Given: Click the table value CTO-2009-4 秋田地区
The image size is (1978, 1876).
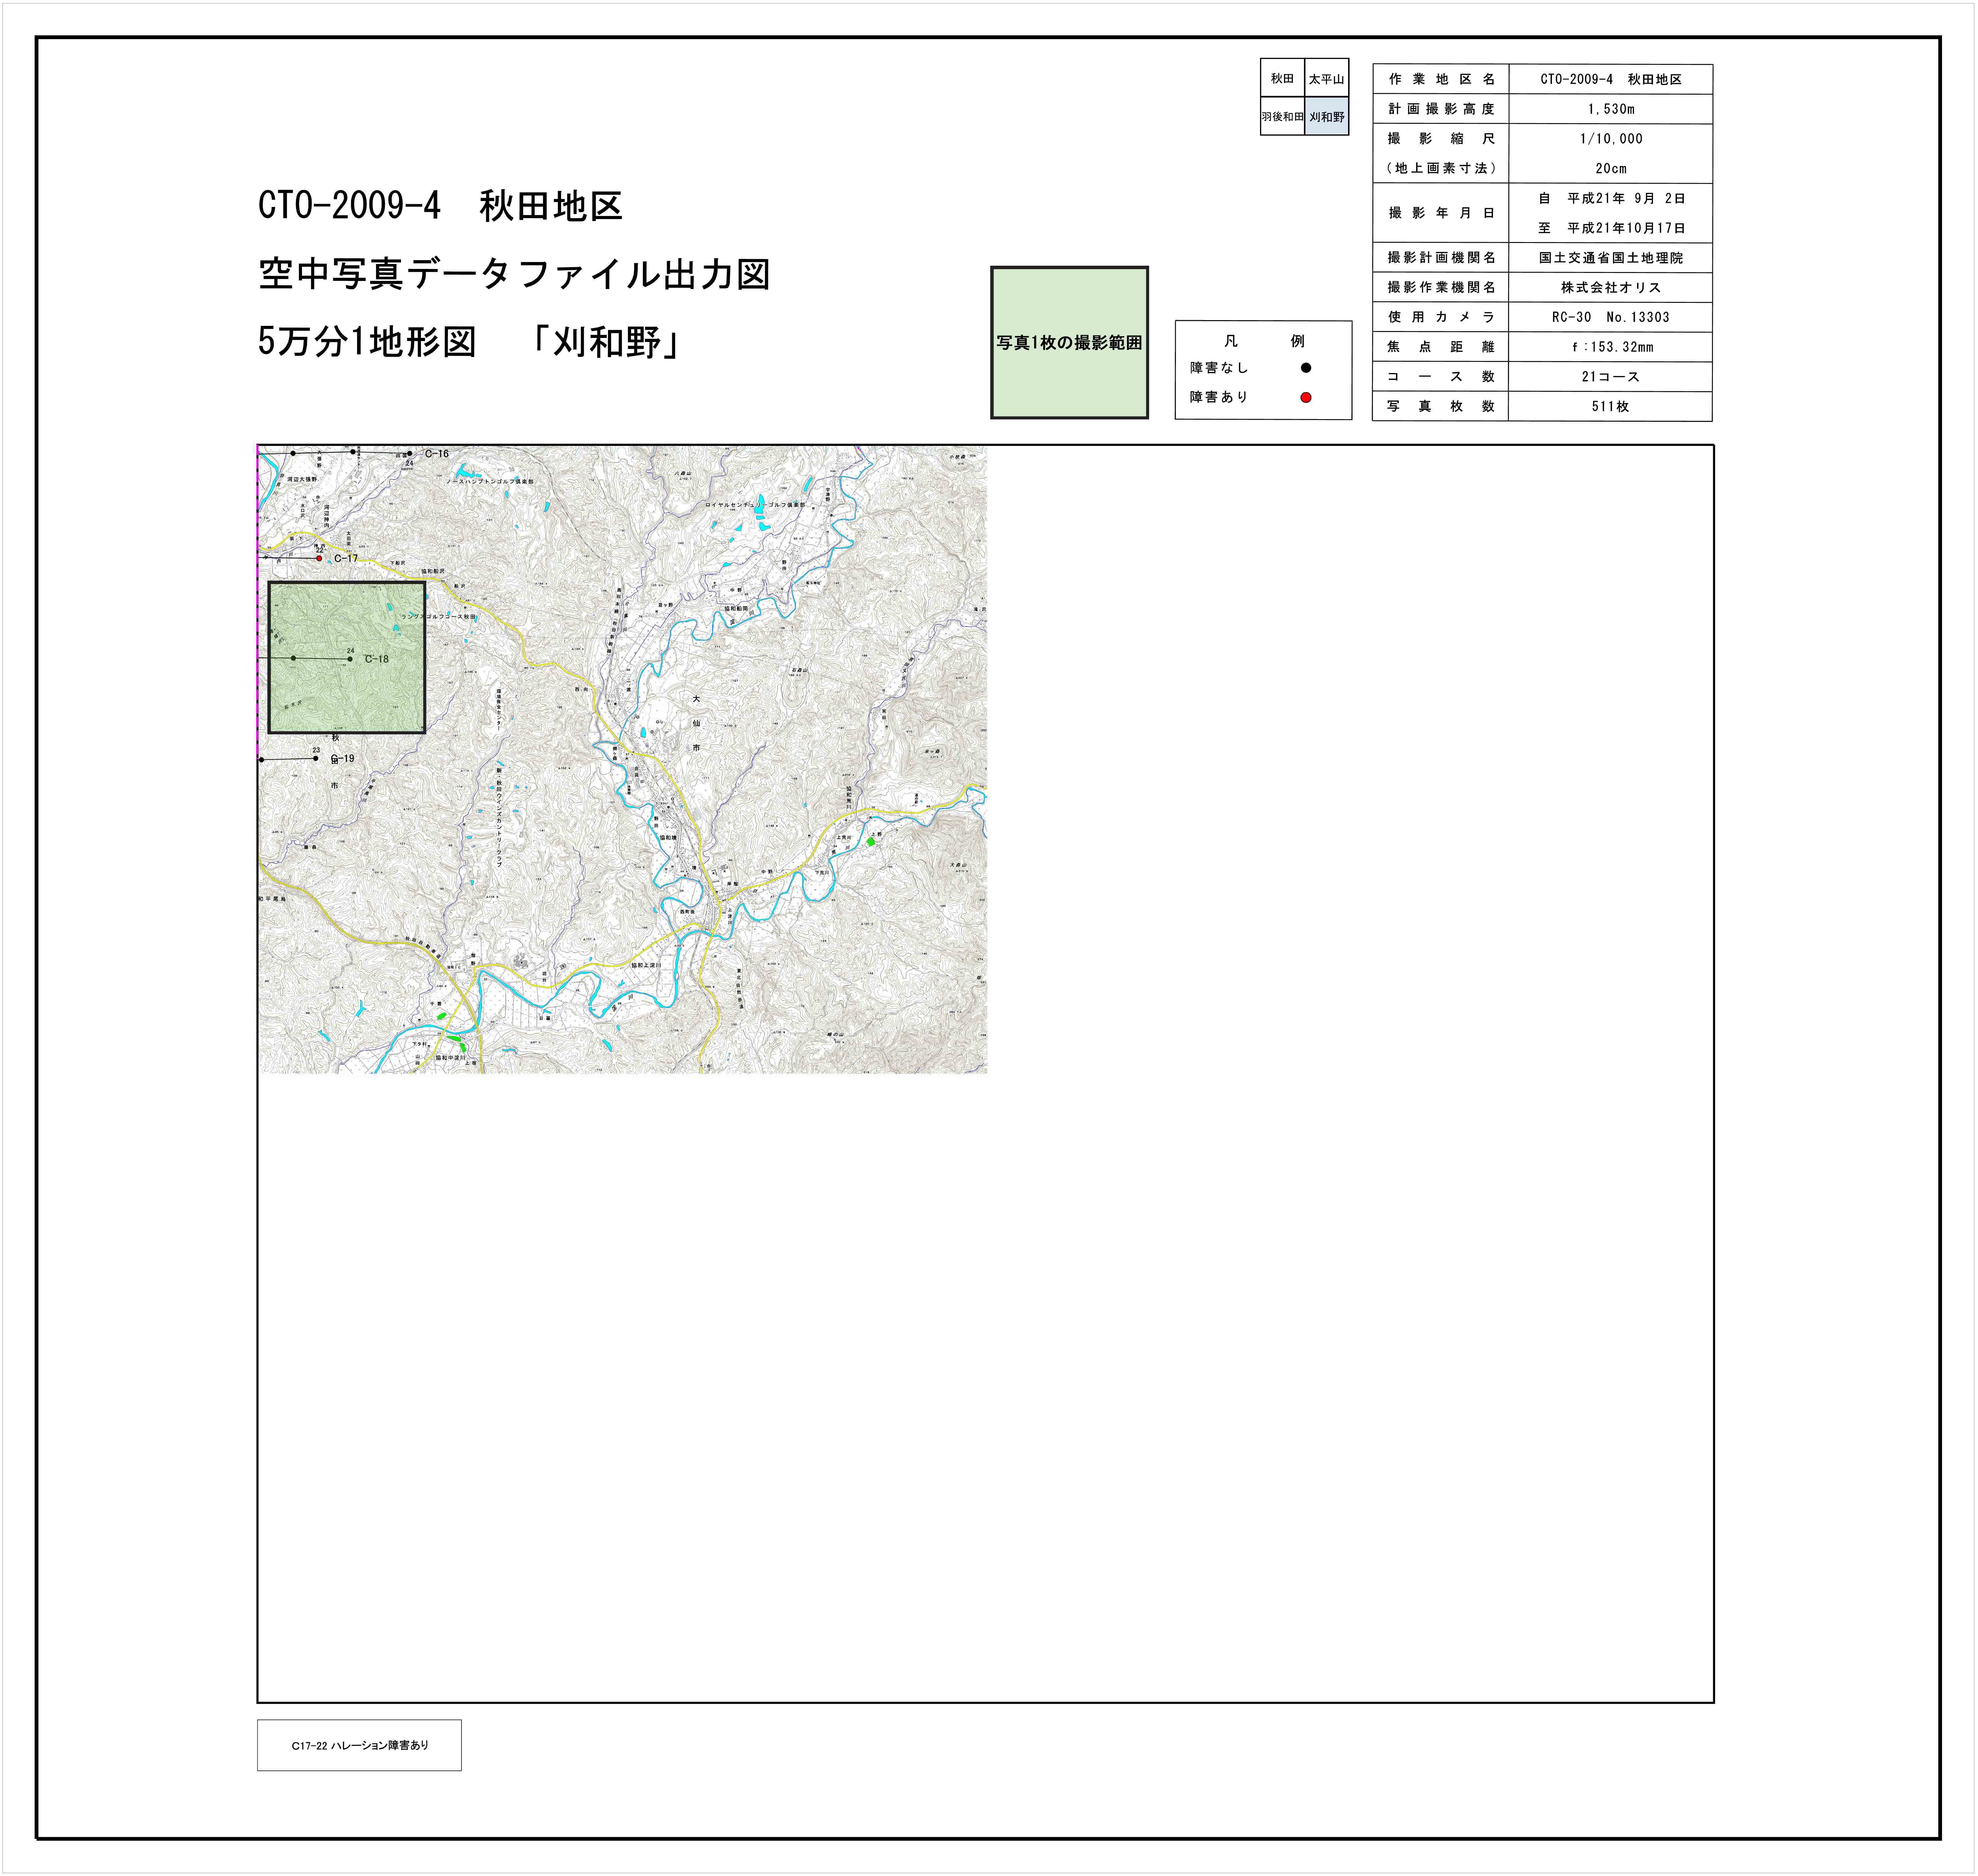Looking at the screenshot, I should click(1611, 79).
